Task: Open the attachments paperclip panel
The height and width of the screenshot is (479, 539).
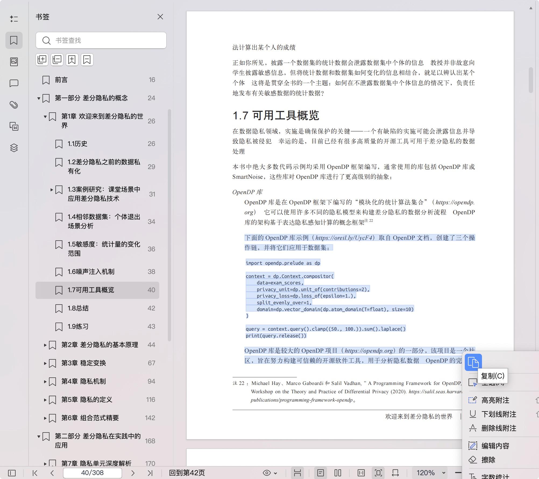Action: tap(14, 105)
